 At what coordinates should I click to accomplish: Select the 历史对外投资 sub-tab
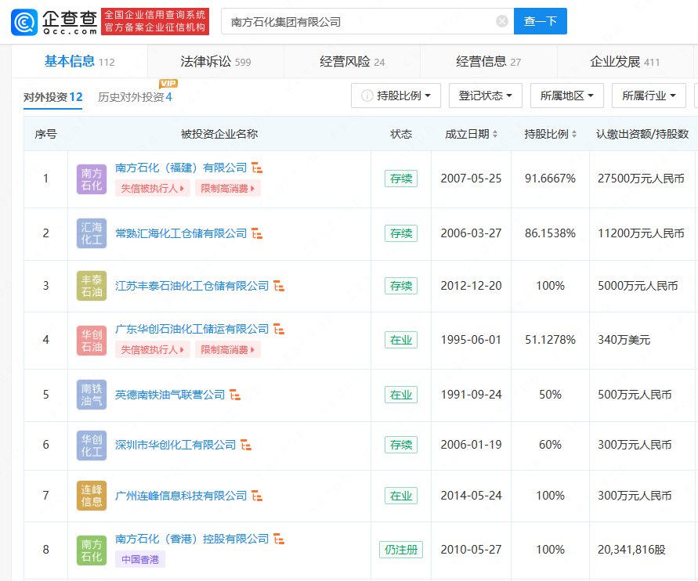pos(135,97)
